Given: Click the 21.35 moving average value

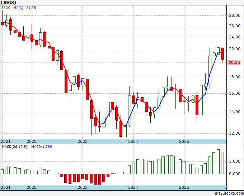Looking at the screenshot, I should (31, 8).
